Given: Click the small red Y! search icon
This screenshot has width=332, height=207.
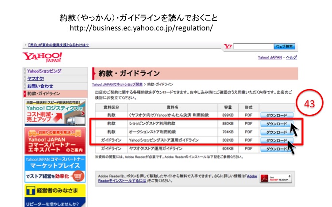Looking at the screenshot, I should 228,46.
